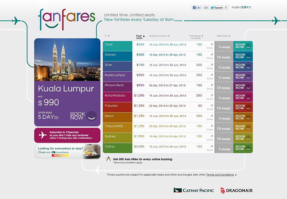Switch language to Traditional Chinese
This screenshot has width=287, height=199.
(x=246, y=7)
